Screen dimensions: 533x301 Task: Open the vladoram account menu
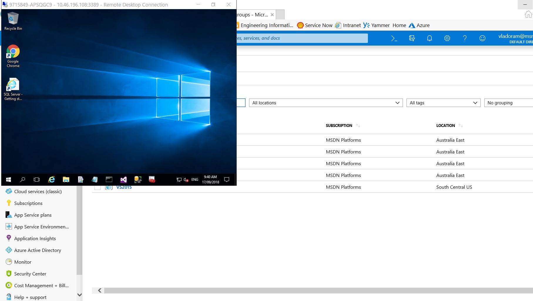point(515,38)
